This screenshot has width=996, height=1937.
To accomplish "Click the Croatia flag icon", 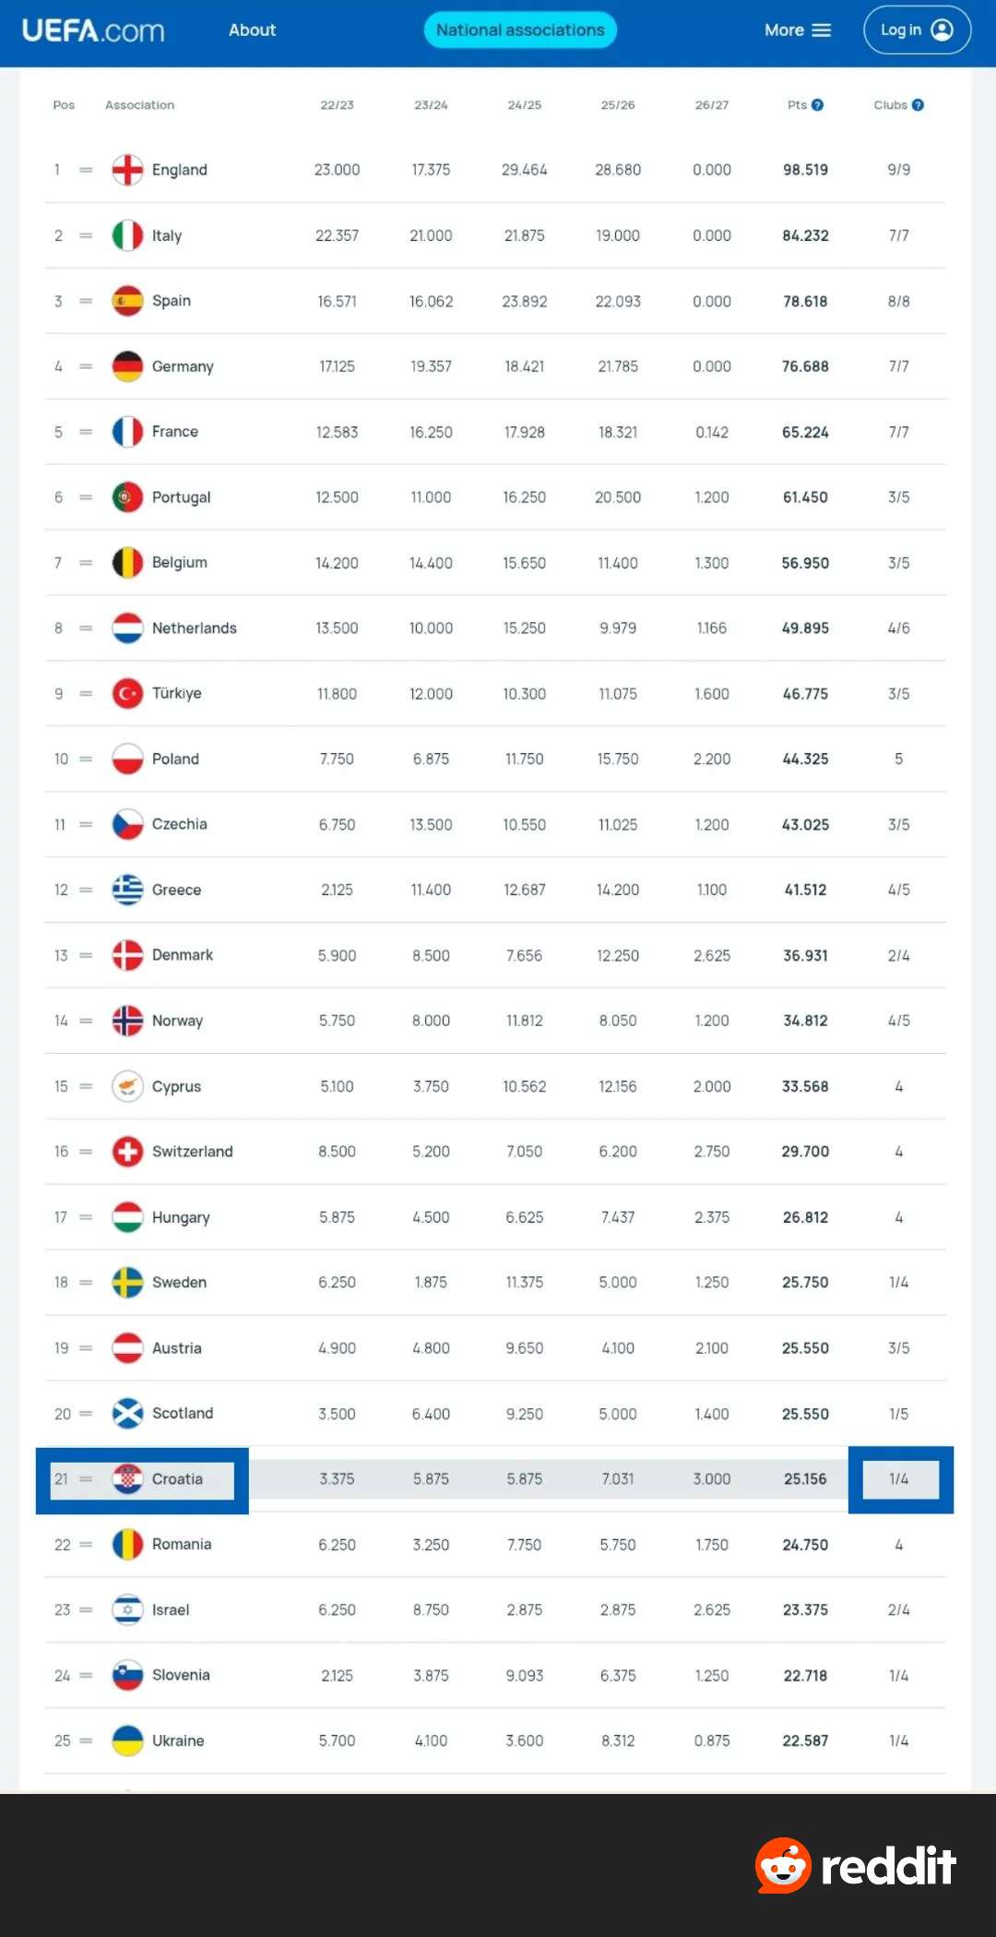I will pos(127,1479).
